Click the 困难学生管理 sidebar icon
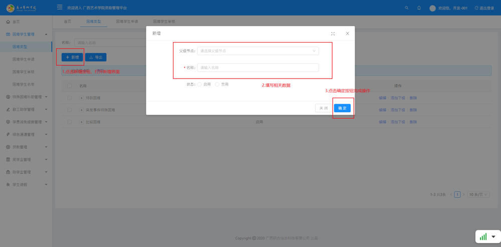501x247 pixels. tap(9, 34)
